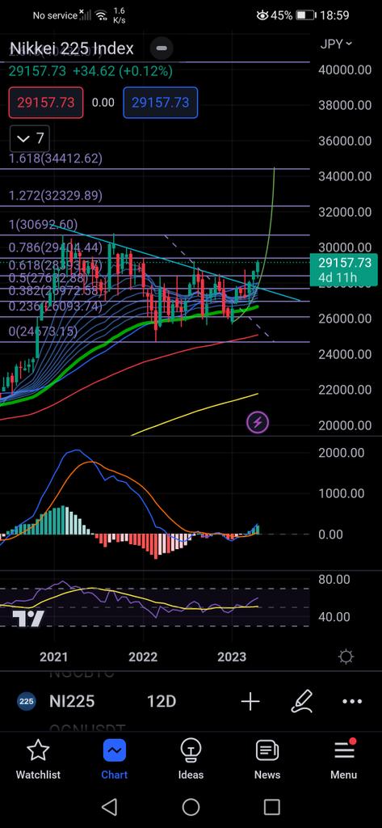Tap the Android home circle button

(191, 806)
